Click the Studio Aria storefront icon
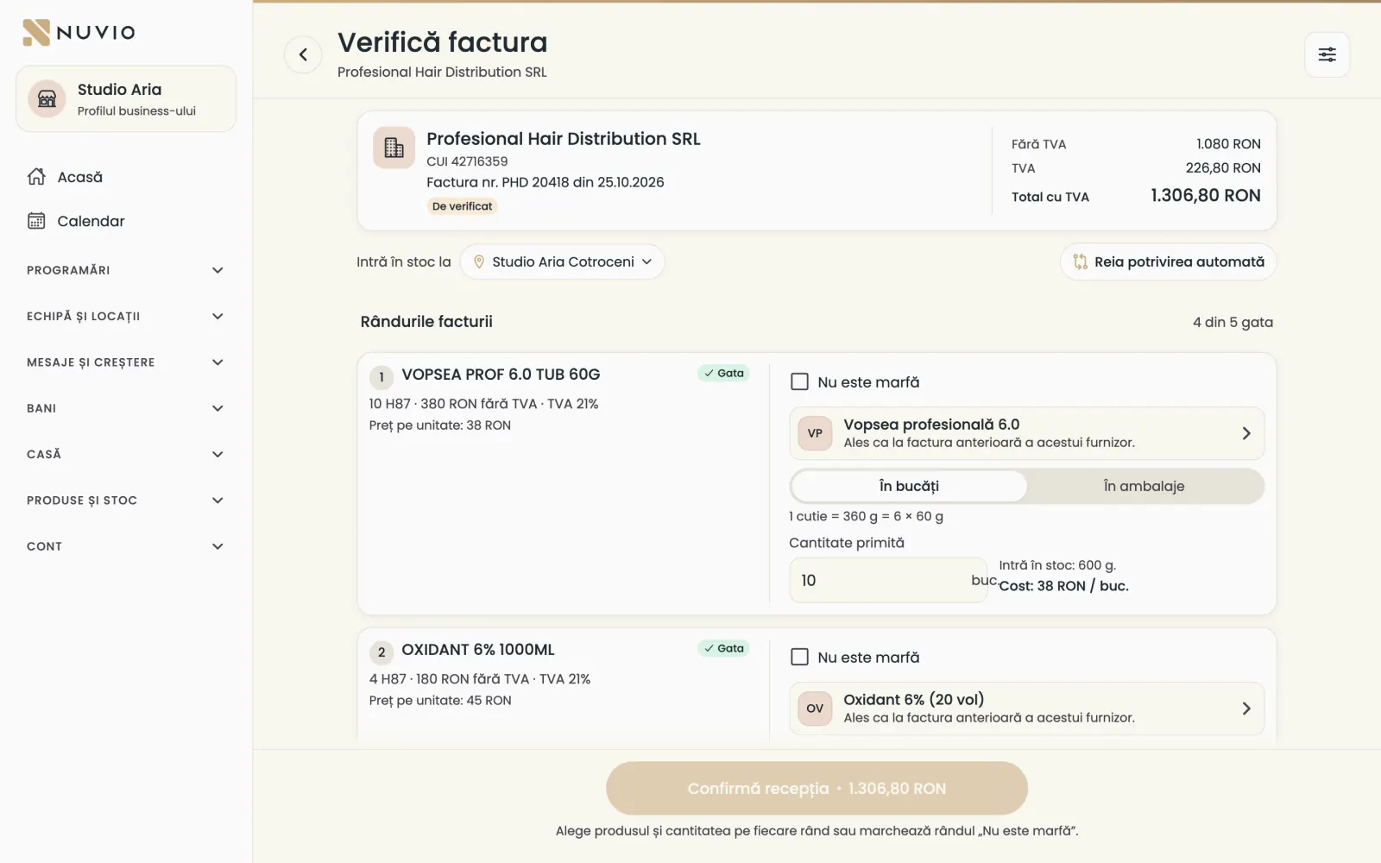This screenshot has width=1381, height=863. (47, 99)
